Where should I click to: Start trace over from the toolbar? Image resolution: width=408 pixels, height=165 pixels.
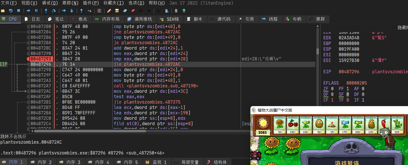72,11
